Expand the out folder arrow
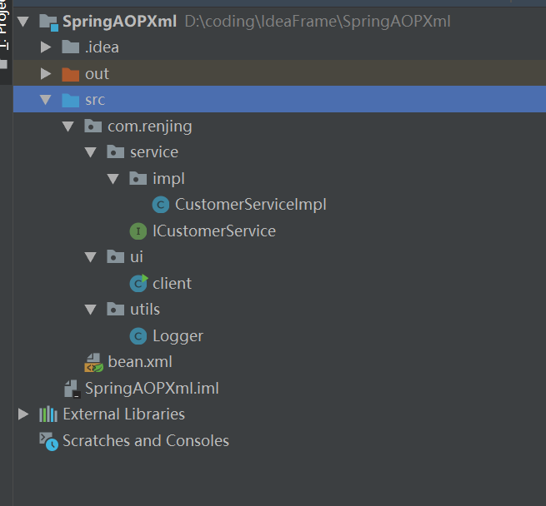This screenshot has height=506, width=546. pos(46,74)
